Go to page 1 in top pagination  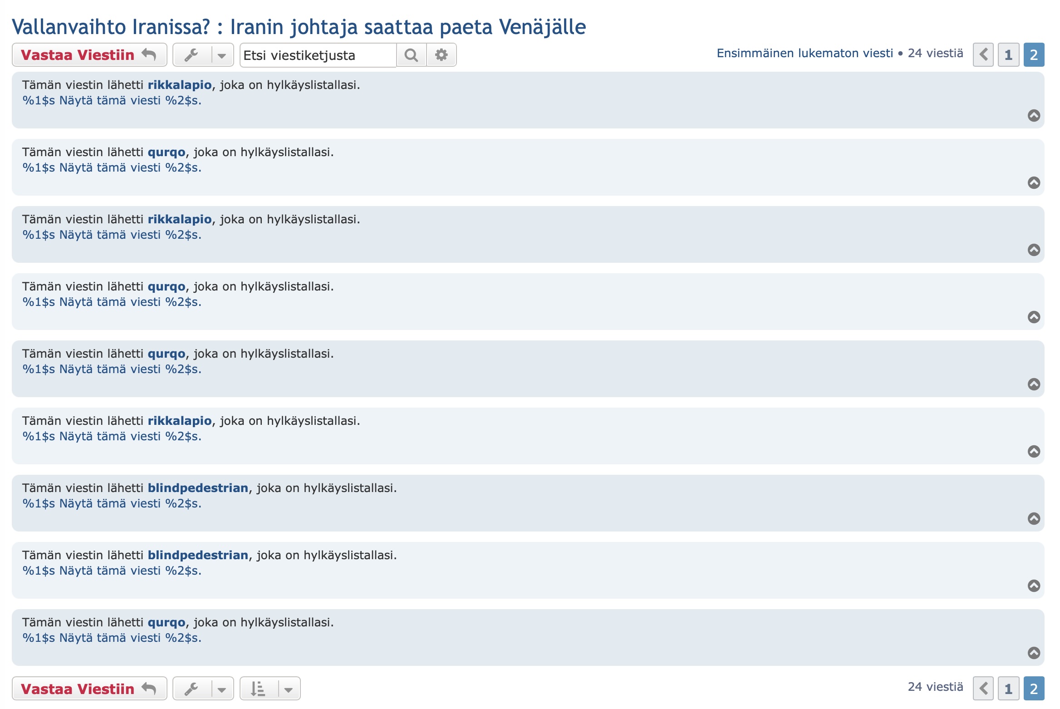click(1009, 55)
